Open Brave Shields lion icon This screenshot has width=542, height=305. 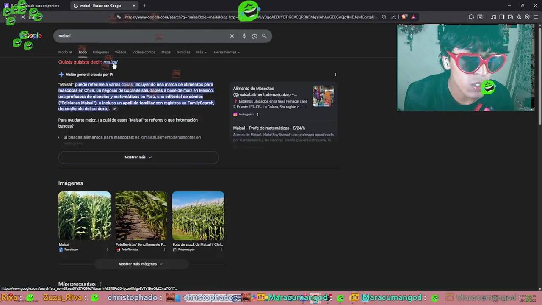coord(404,17)
